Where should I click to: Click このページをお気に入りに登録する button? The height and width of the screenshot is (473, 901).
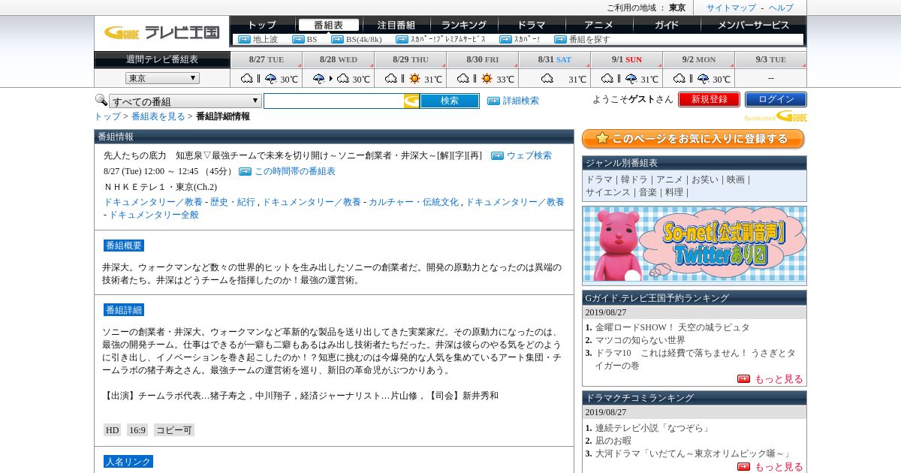(693, 139)
